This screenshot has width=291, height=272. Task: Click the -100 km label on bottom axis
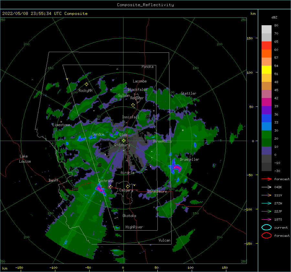tap(53, 267)
